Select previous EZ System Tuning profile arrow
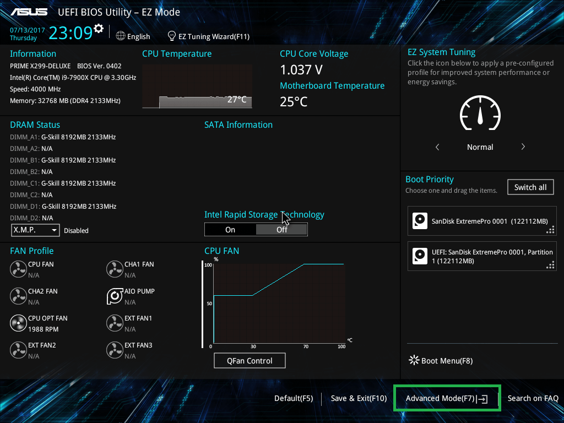The height and width of the screenshot is (423, 564). tap(437, 147)
